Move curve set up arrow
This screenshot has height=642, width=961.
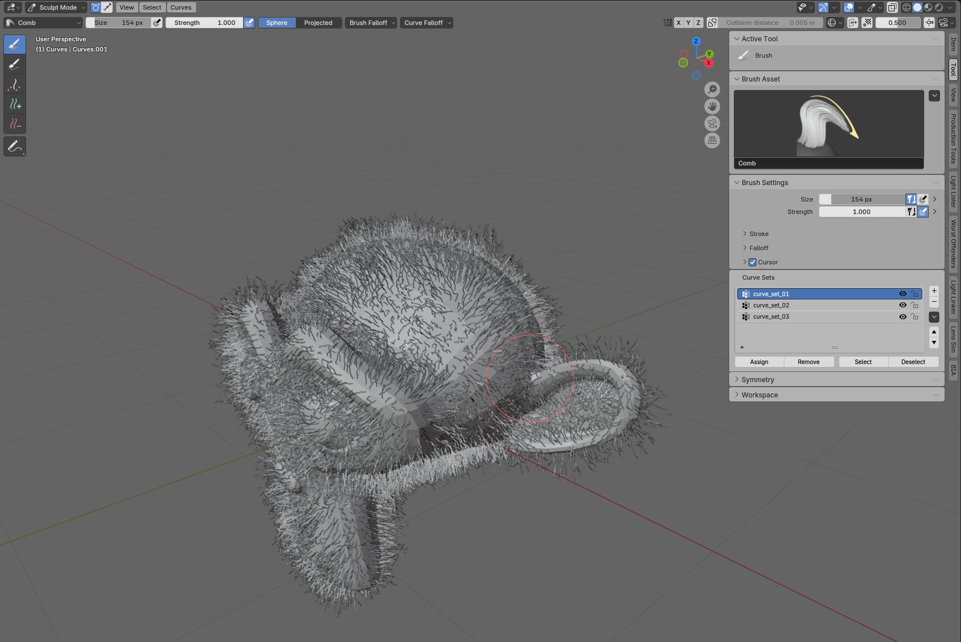(934, 332)
